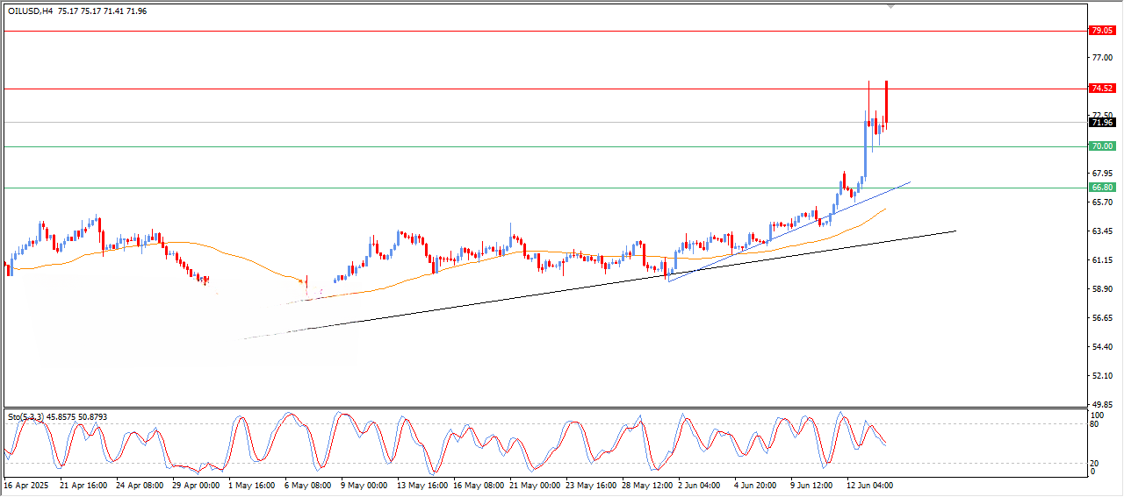The height and width of the screenshot is (497, 1124).
Task: Click the 16 Apr 2025 date label
Action: [x=26, y=485]
